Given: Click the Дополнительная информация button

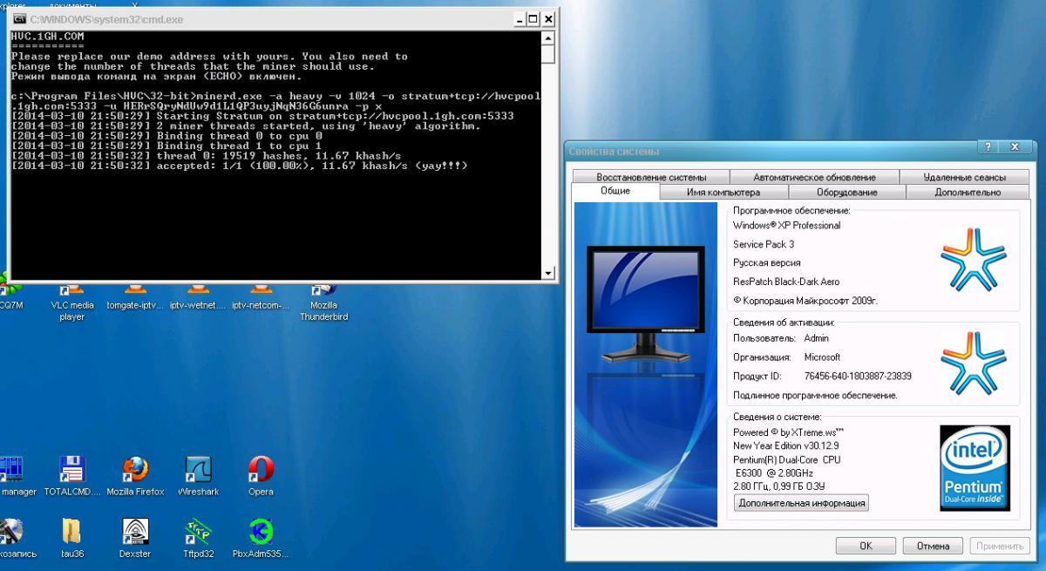Looking at the screenshot, I should [801, 503].
